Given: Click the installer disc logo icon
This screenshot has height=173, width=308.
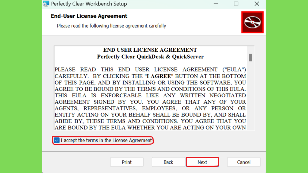Looking at the screenshot, I should (x=252, y=22).
